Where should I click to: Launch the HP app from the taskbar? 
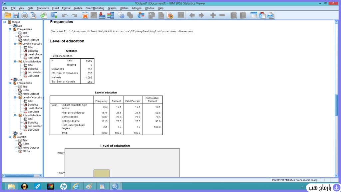coord(64,187)
